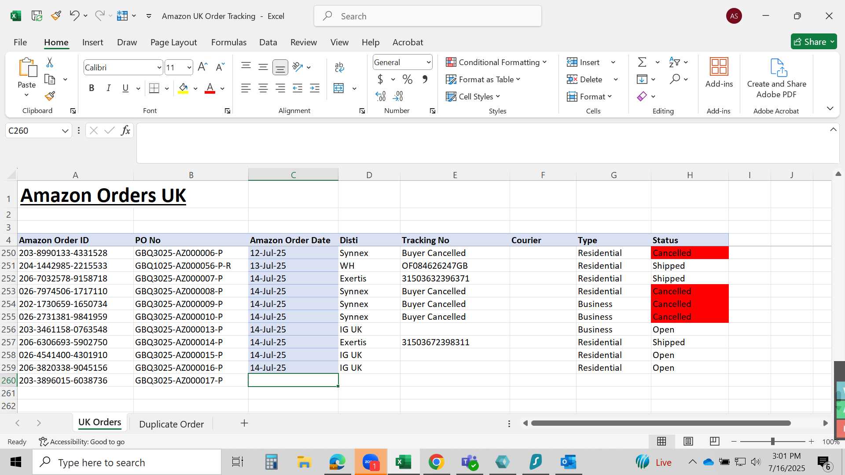
Task: Click Increase Decimal button
Action: pyautogui.click(x=381, y=96)
